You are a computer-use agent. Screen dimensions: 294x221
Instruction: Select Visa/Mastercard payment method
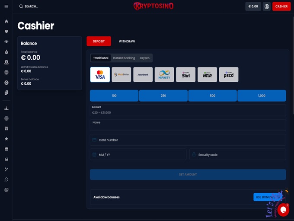[x=100, y=74]
